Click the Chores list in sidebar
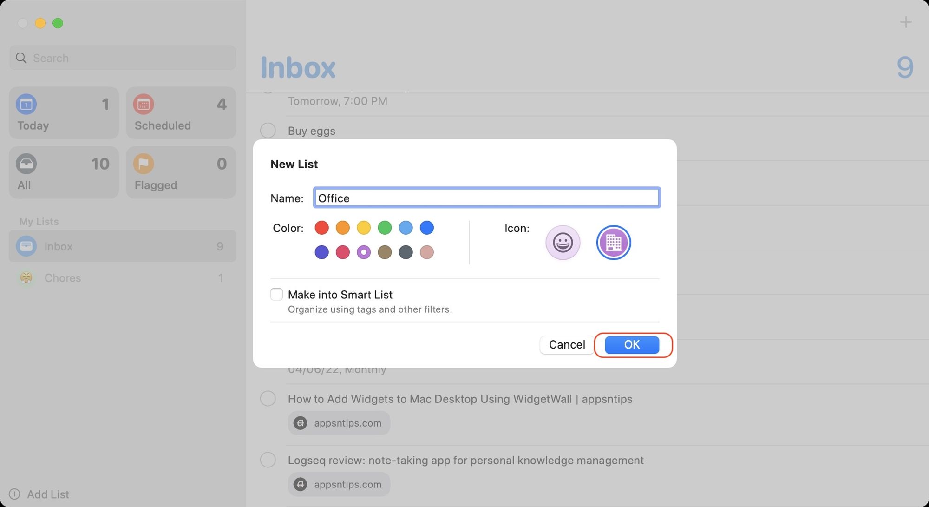This screenshot has height=507, width=929. click(x=62, y=277)
